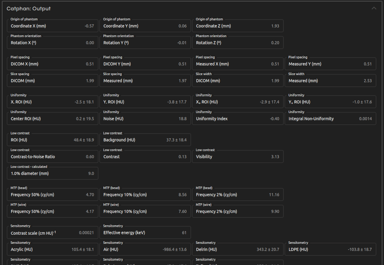Viewport: 384px width, 265px height.
Task: Click the Low contrast Background (HU) field
Action: coord(145,140)
